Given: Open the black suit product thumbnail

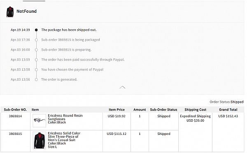Looking at the screenshot, I should tap(40, 140).
